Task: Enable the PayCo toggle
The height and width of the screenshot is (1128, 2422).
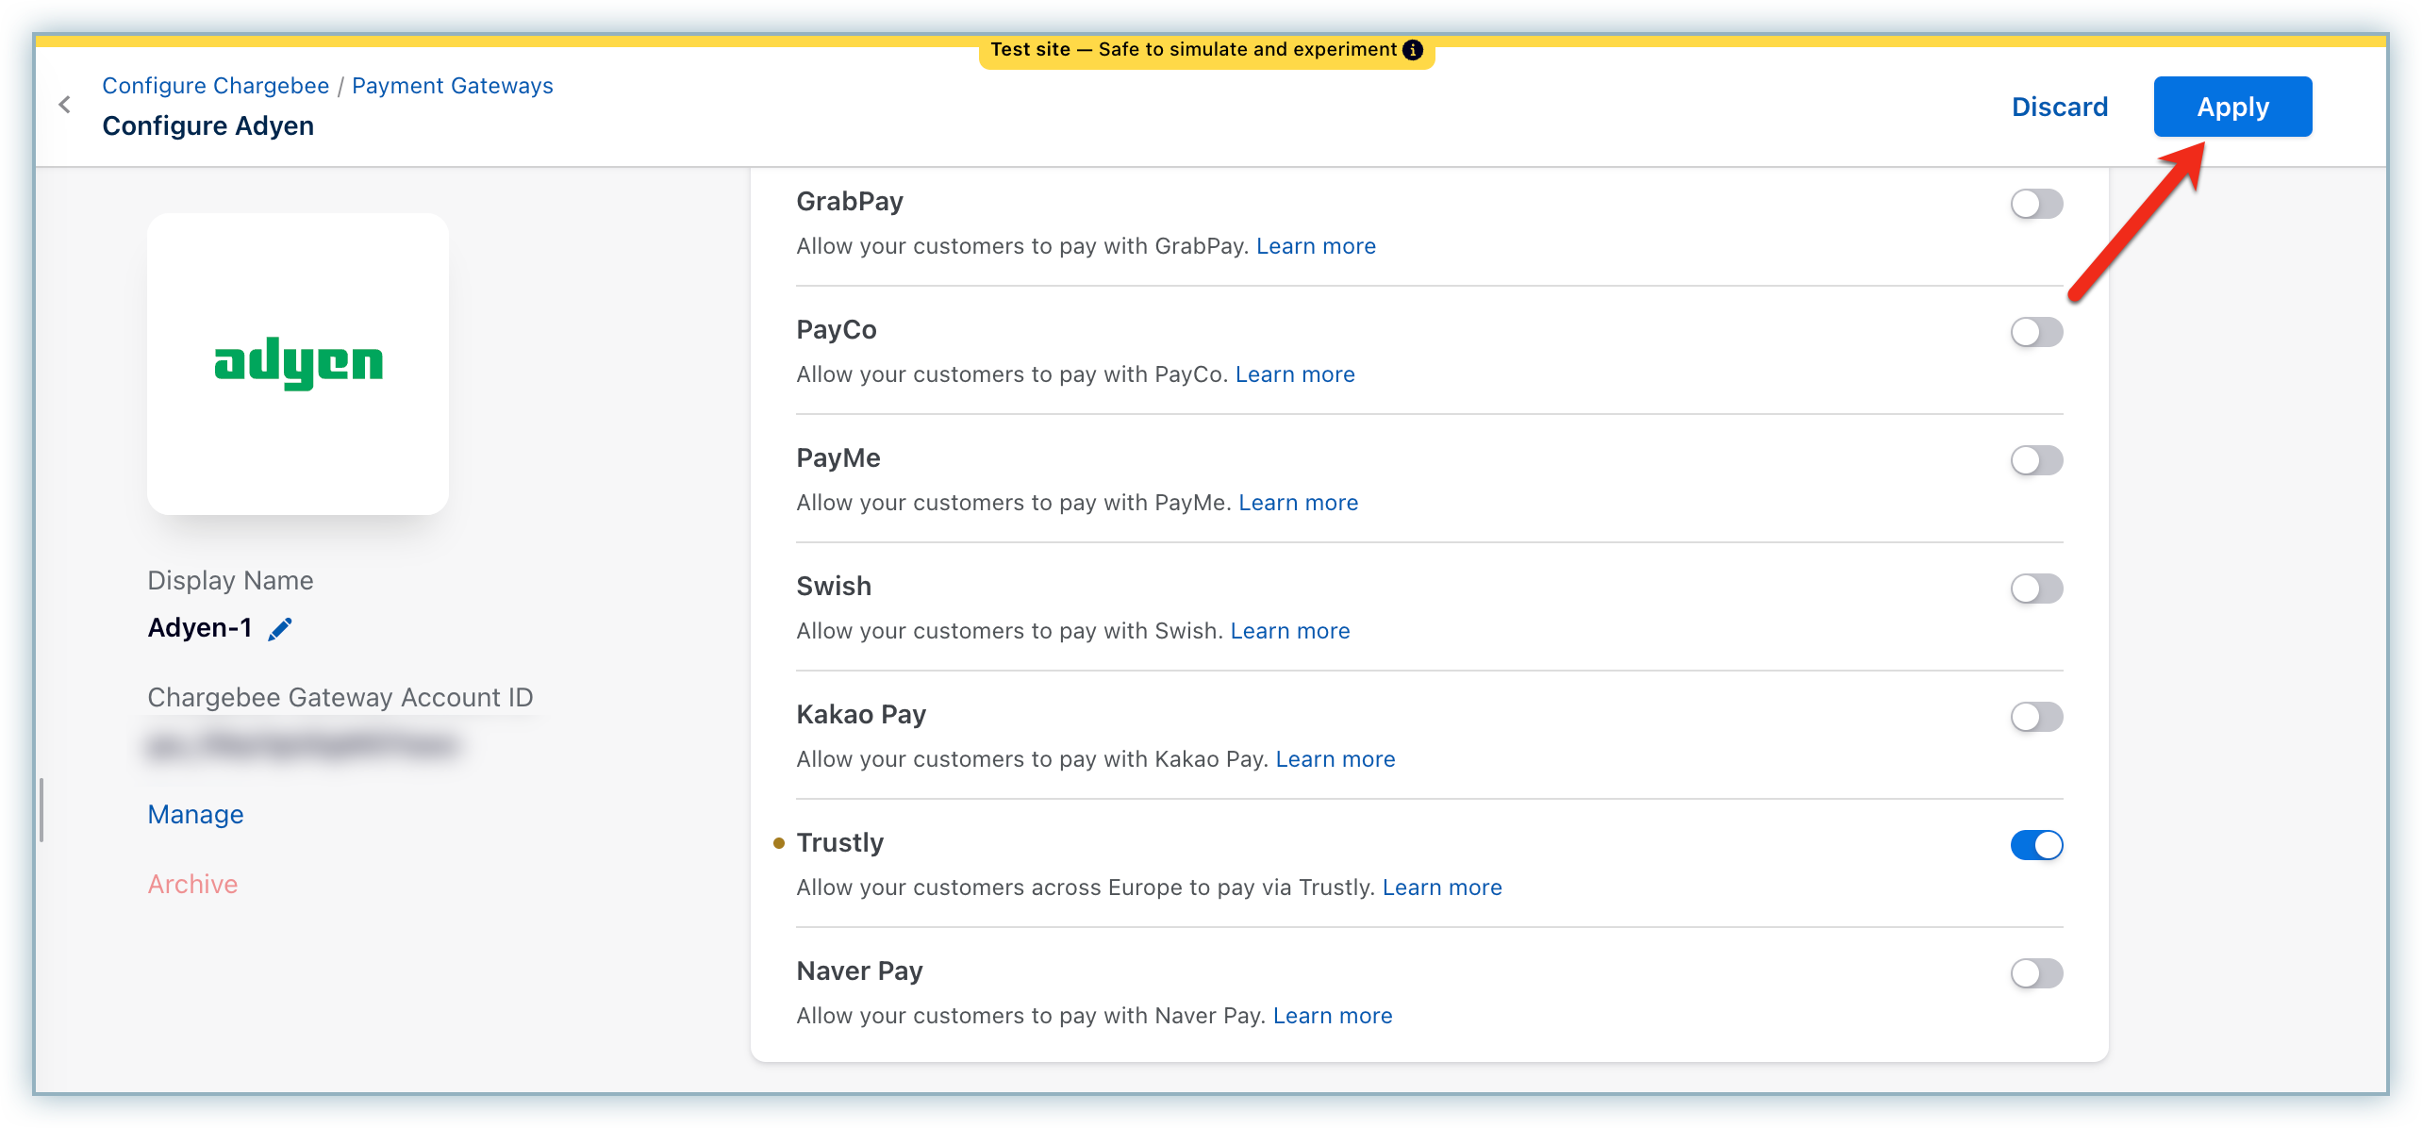Action: point(2036,332)
